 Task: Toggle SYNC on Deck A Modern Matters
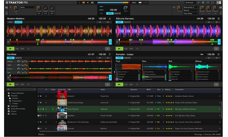pos(10,22)
